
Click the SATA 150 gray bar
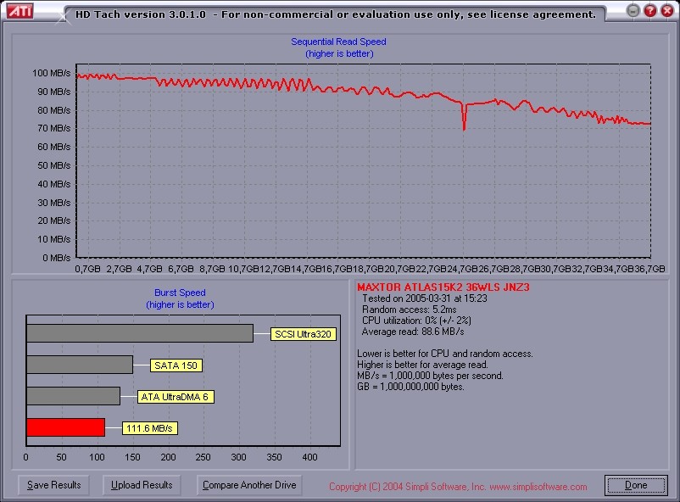coord(80,365)
